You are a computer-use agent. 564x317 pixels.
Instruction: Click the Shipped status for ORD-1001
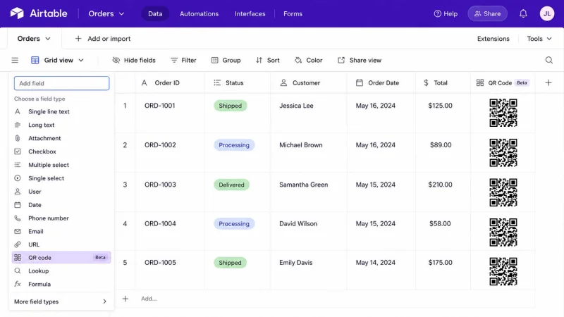[231, 106]
